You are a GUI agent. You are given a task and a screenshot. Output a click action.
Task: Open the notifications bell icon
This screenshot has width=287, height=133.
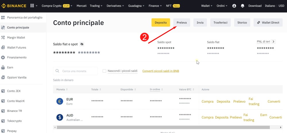(243, 6)
